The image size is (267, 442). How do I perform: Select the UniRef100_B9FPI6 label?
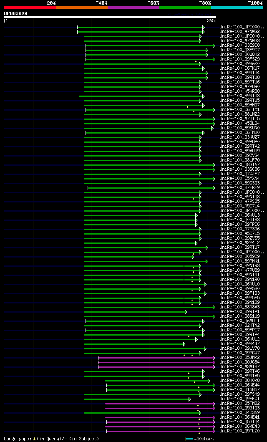(240, 225)
